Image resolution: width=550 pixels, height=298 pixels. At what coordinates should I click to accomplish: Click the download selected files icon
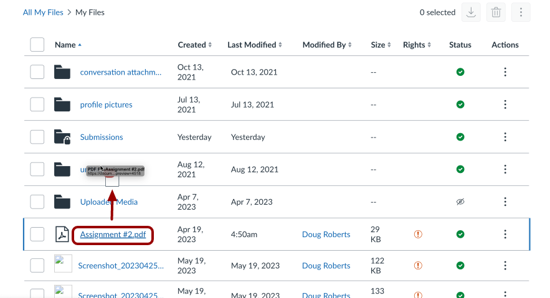point(471,12)
